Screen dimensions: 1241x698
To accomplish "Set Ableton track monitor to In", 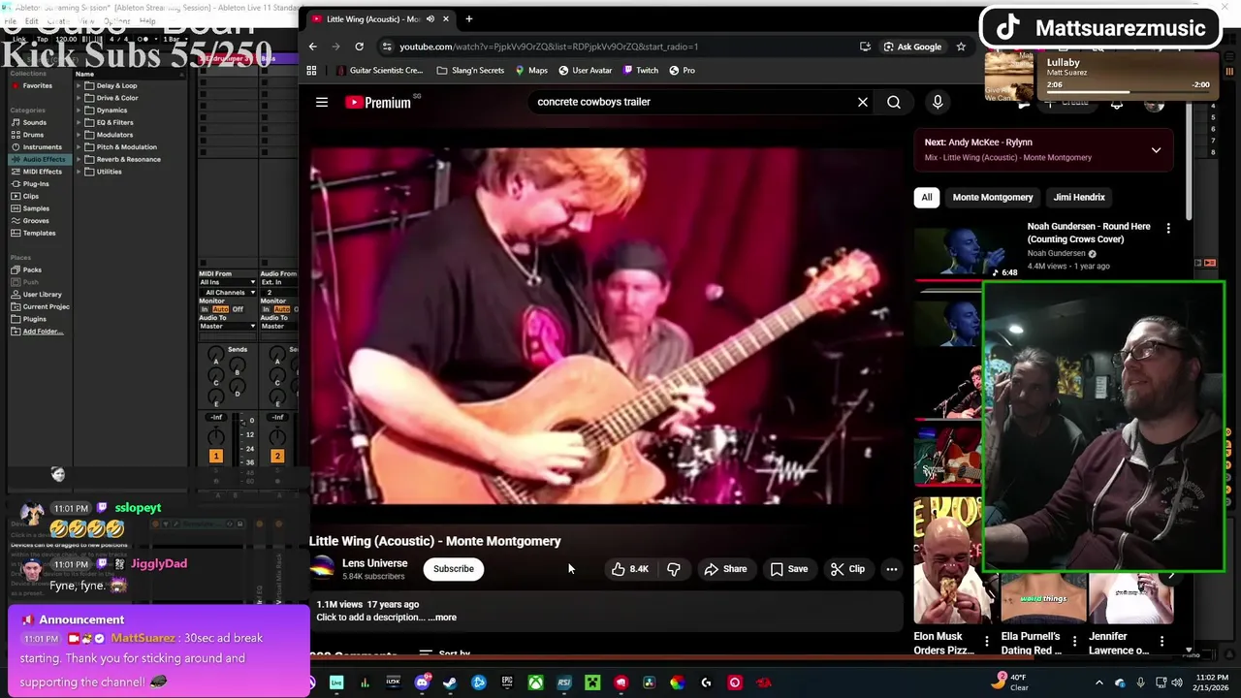I will (205, 309).
